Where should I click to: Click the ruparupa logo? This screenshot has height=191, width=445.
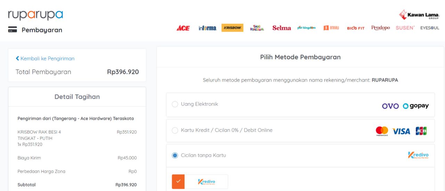pyautogui.click(x=35, y=15)
